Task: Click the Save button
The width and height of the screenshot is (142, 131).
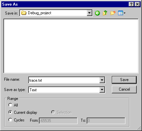Action: click(124, 80)
